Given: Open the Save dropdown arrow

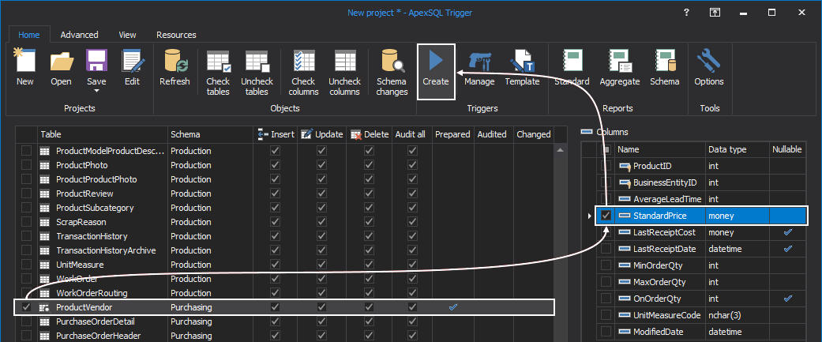Looking at the screenshot, I should [x=96, y=91].
